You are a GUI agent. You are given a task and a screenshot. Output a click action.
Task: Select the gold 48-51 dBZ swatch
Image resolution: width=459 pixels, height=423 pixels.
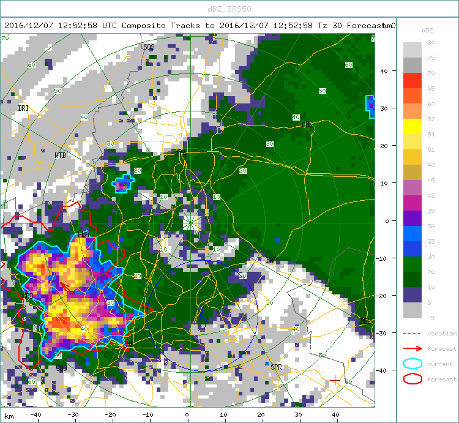pyautogui.click(x=412, y=157)
